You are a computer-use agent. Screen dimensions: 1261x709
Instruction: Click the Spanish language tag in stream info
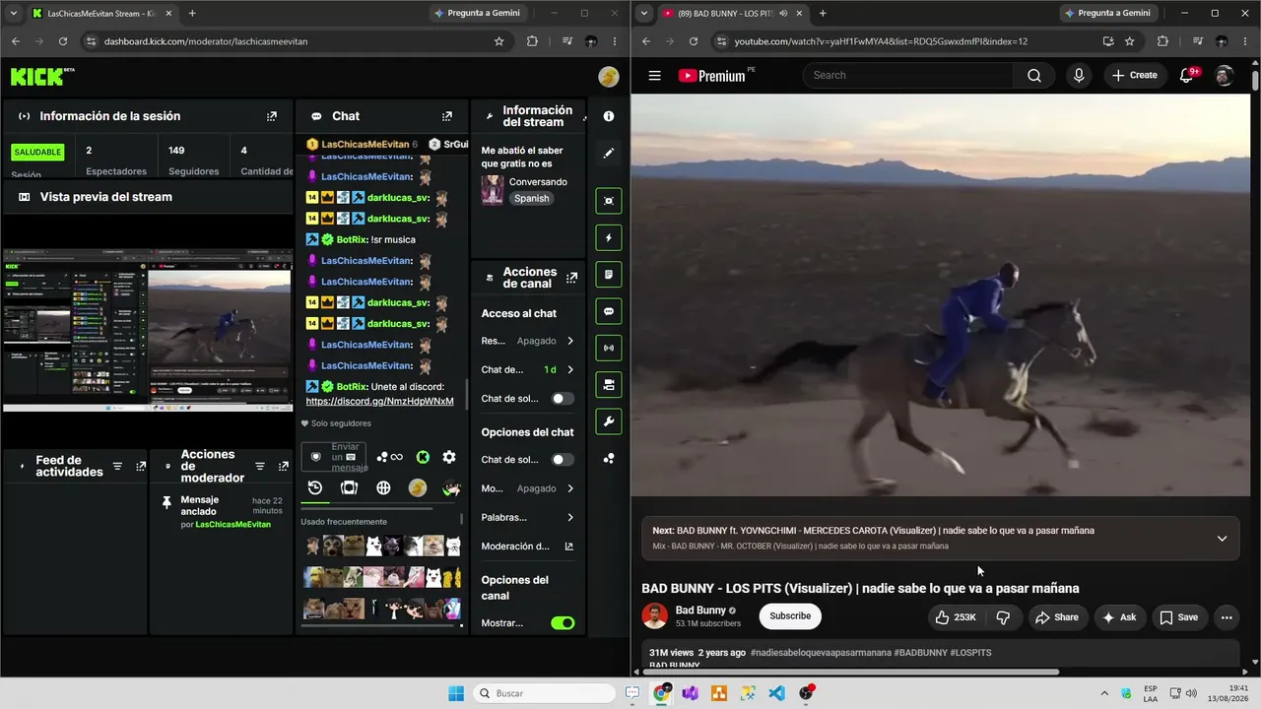531,198
